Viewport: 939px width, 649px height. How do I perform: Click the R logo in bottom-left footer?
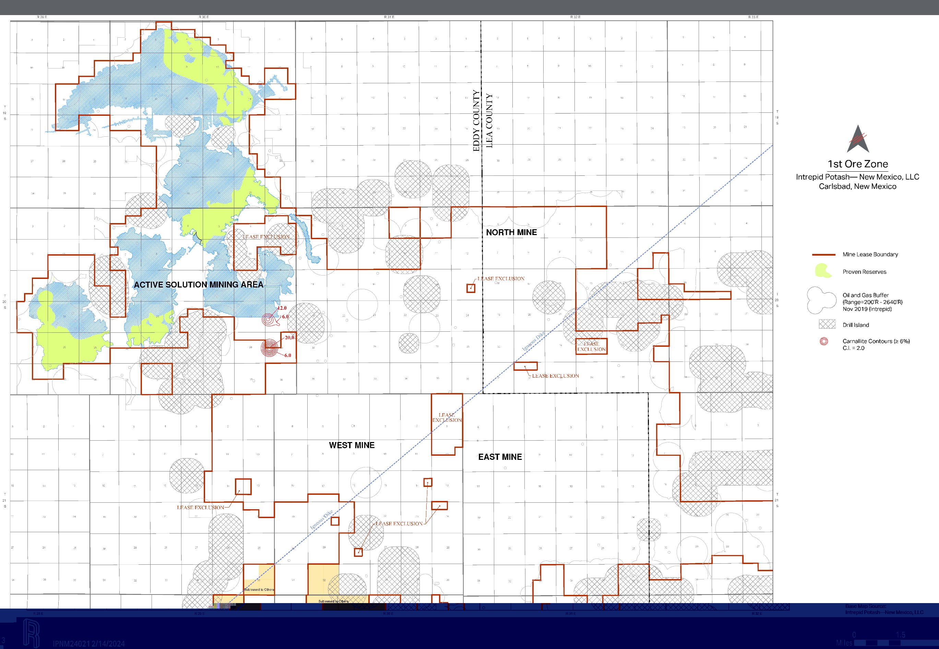click(x=31, y=633)
